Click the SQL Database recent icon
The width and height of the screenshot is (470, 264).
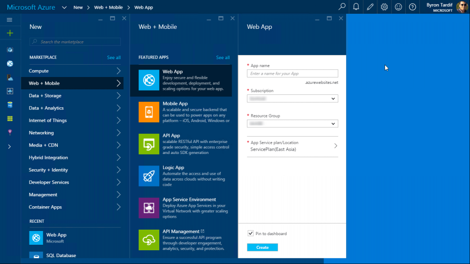(x=36, y=255)
